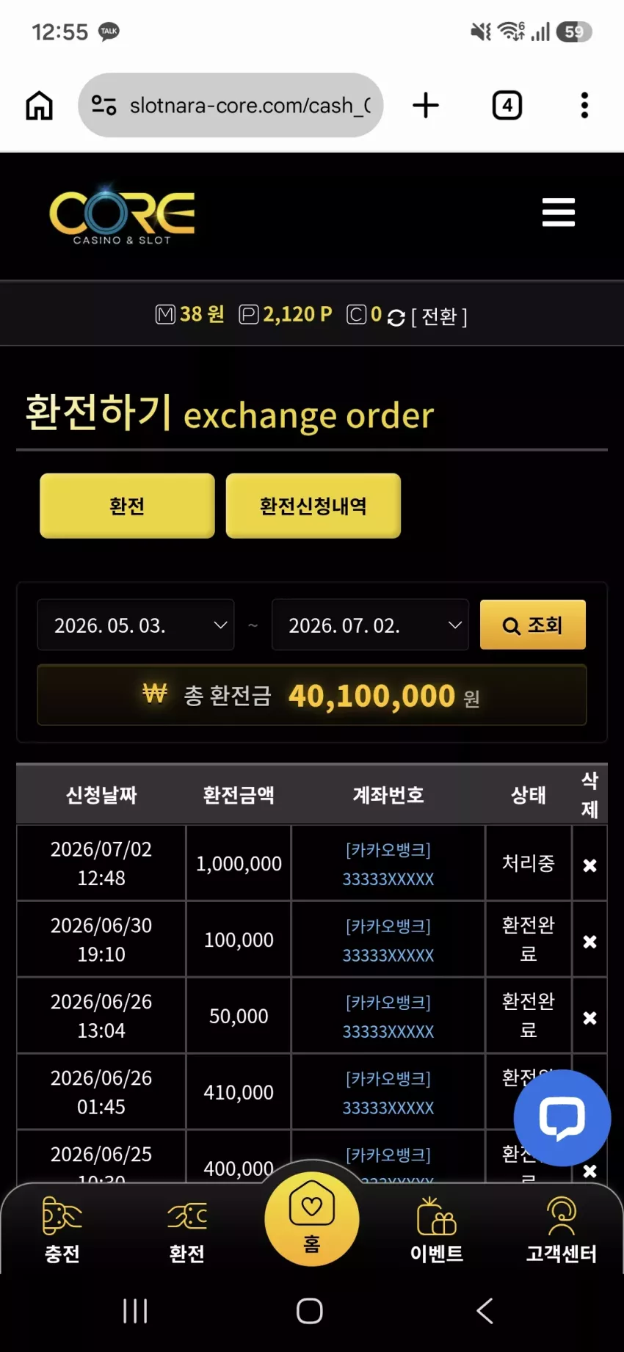Open the blue live chat bubble
The height and width of the screenshot is (1352, 624).
point(562,1117)
